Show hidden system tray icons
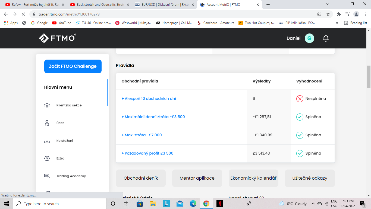371x209 pixels. click(x=313, y=204)
